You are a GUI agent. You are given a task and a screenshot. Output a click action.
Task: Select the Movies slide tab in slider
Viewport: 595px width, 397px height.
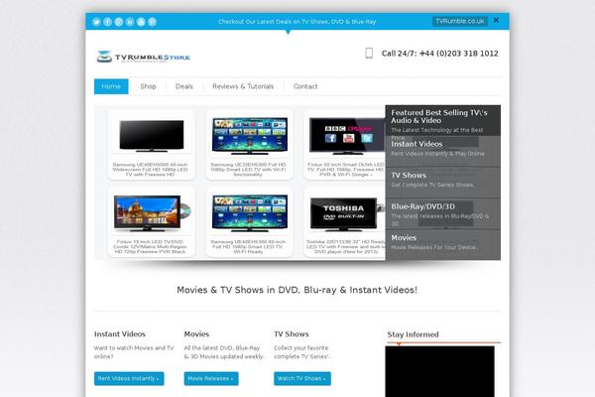443,245
